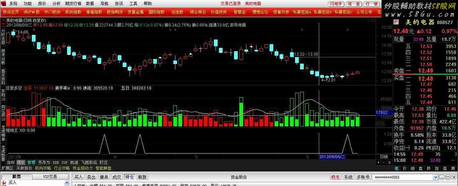
Task: Click the red 锁定 button
Action: [336, 177]
